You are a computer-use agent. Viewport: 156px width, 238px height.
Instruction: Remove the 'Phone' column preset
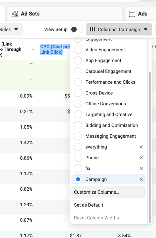141,158
